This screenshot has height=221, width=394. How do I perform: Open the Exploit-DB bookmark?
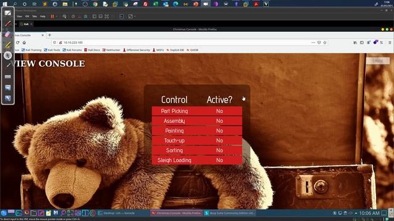tap(175, 50)
